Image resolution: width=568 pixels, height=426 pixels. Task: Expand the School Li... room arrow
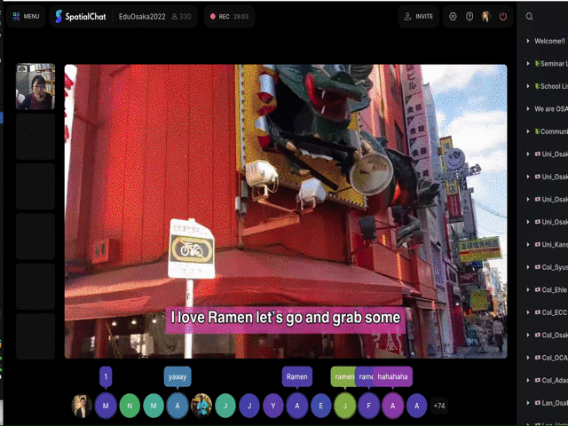click(x=528, y=86)
